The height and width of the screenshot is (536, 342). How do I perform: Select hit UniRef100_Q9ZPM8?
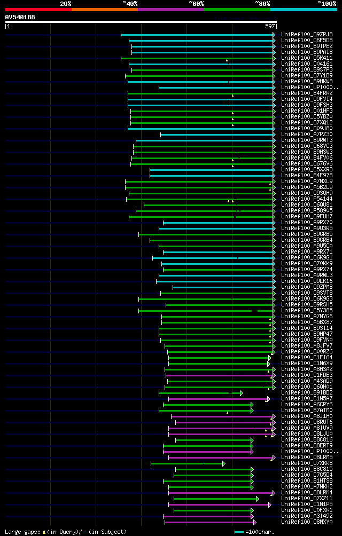(307, 287)
